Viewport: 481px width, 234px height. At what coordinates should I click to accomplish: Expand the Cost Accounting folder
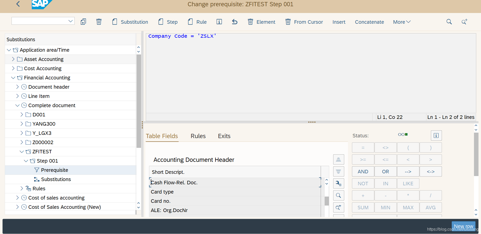13,68
